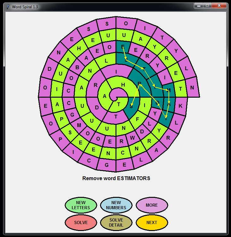
Task: Click the feather app icon in title bar
Action: 8,7
